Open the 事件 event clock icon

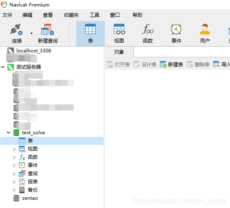pyautogui.click(x=176, y=29)
